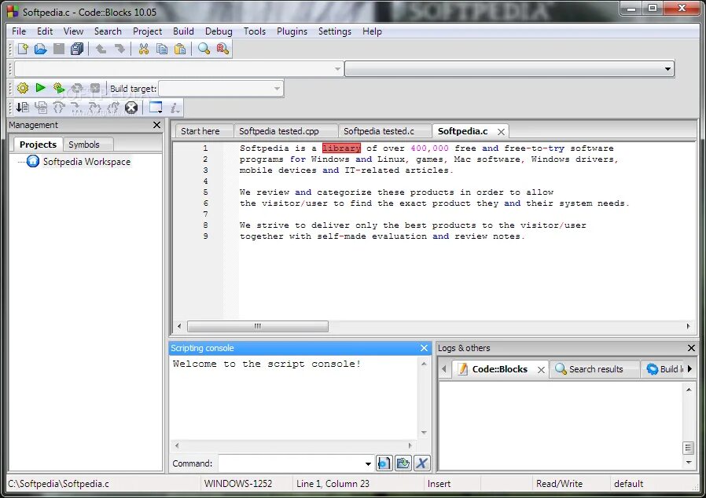Open the right code completion function dropdown

(667, 69)
